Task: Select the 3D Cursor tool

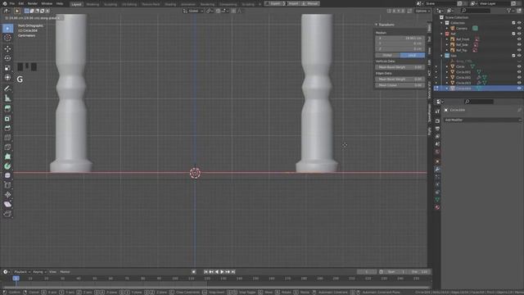Action: pyautogui.click(x=7, y=39)
